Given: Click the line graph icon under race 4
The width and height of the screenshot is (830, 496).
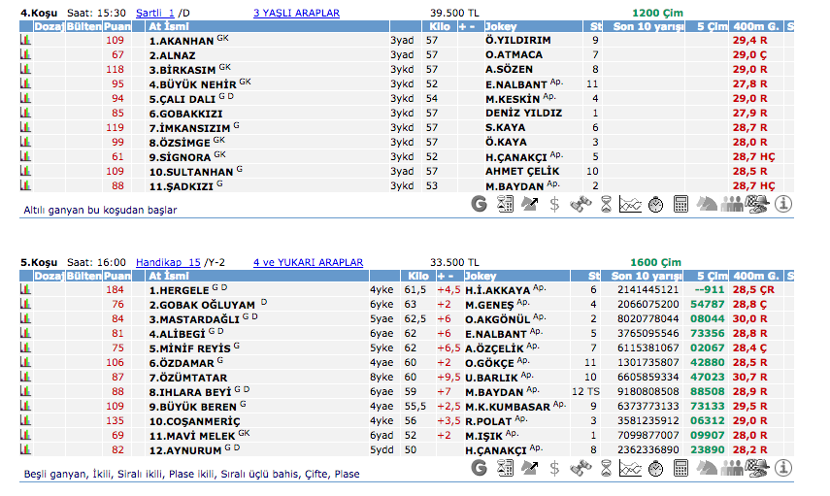Looking at the screenshot, I should 631,204.
